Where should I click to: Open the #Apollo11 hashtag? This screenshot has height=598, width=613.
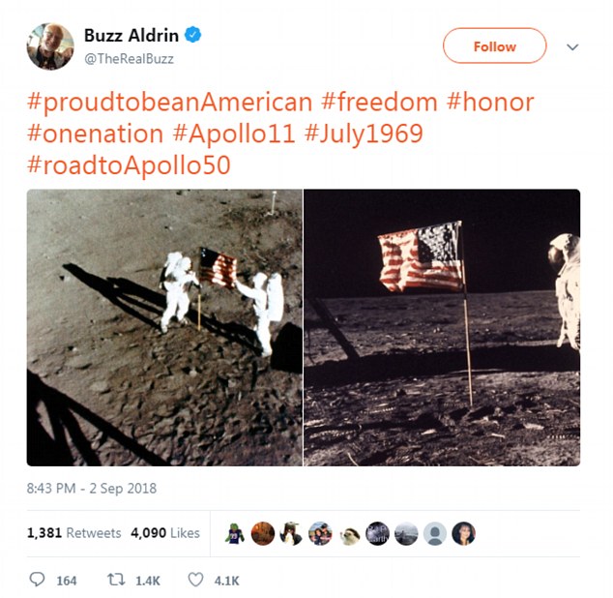tap(233, 134)
